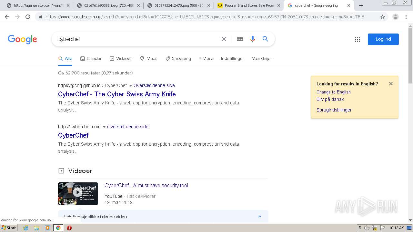Switch to 01027922412470.png tab
Screen dimensions: 413x232
179,5
